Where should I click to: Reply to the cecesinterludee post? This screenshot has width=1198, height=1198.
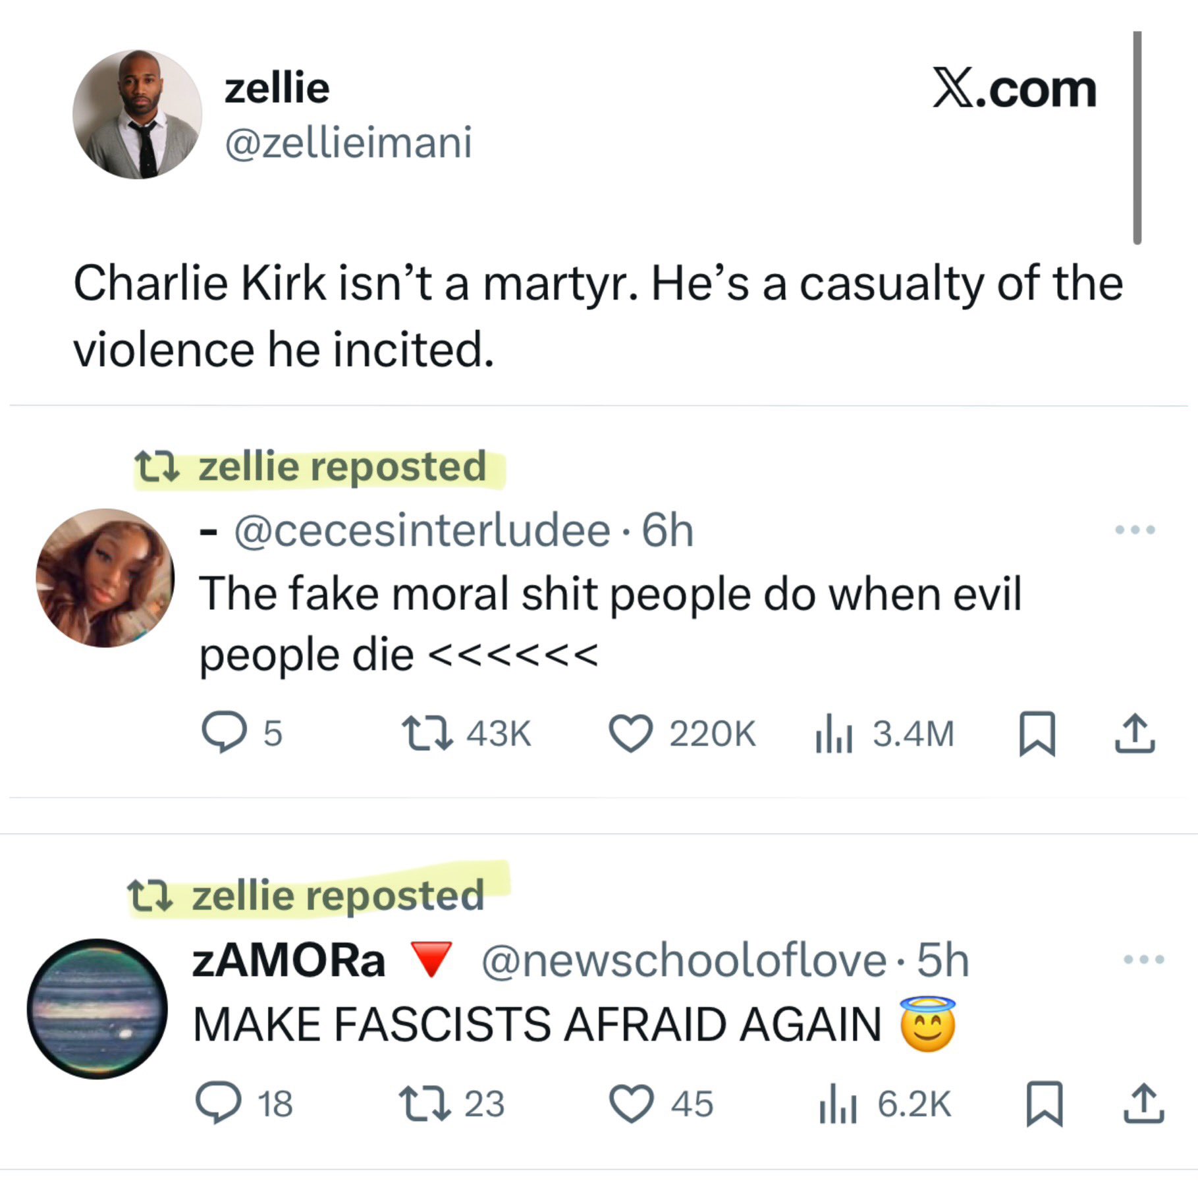(224, 733)
